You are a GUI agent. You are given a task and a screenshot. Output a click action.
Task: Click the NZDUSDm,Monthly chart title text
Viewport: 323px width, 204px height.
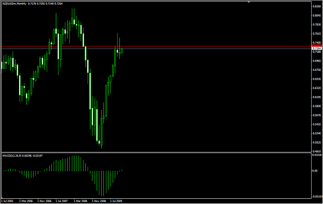(x=14, y=4)
